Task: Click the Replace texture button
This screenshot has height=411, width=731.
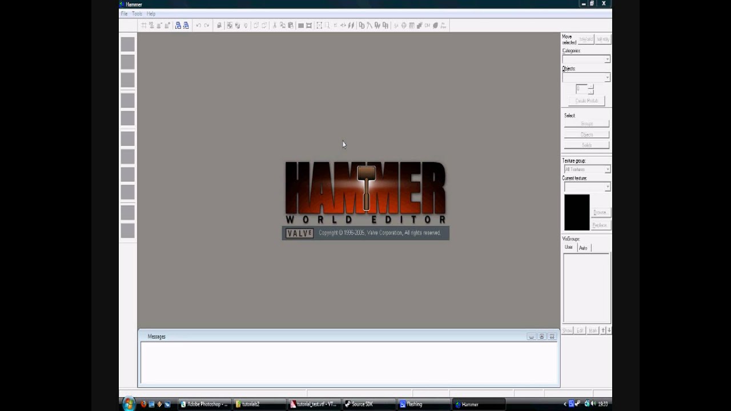Action: tap(600, 225)
